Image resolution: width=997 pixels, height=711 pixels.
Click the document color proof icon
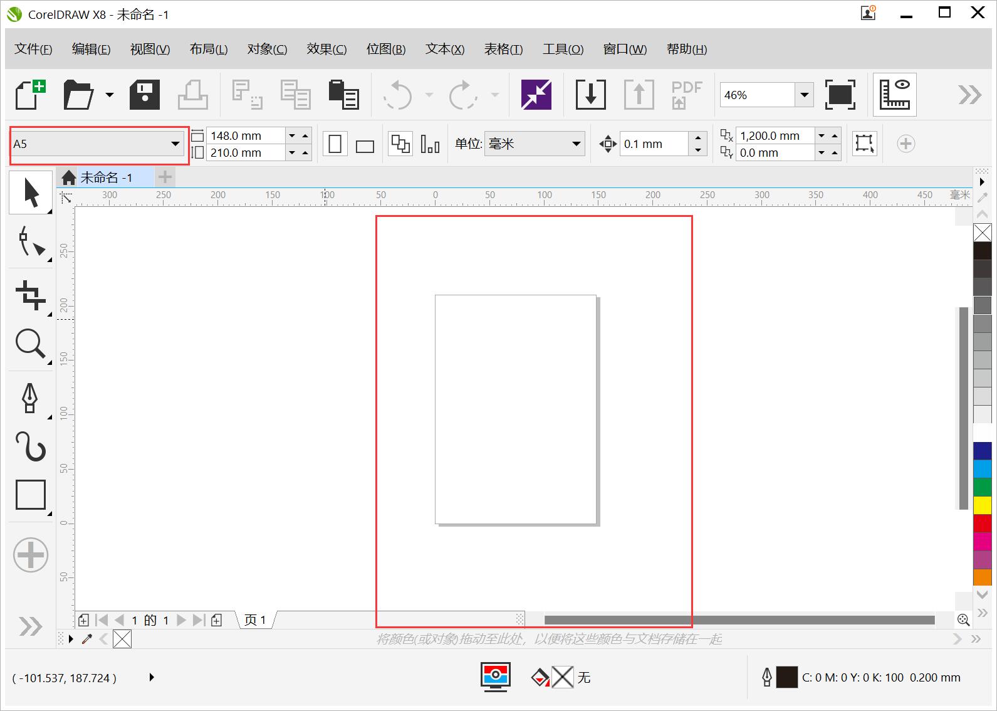[x=496, y=677]
